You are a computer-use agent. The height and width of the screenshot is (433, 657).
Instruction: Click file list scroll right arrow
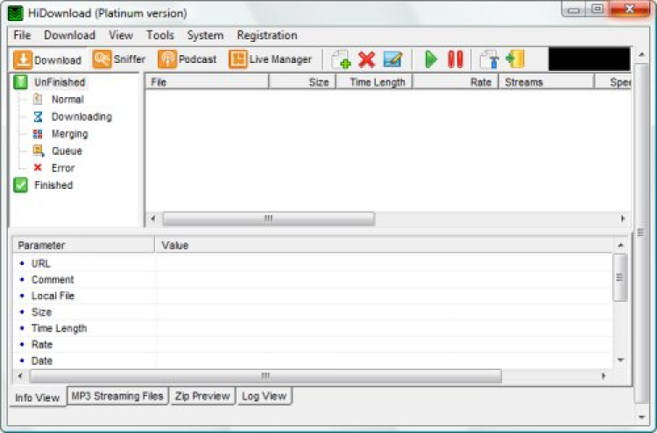click(623, 219)
